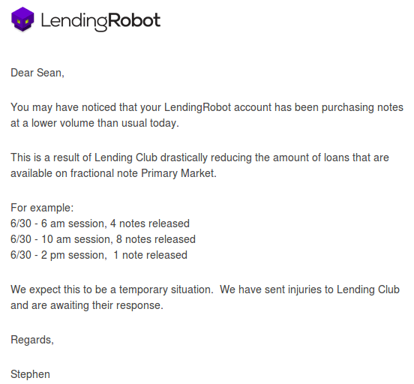414x384 pixels.
Task: Click the LendingRobot wordmark logo
Action: [100, 21]
